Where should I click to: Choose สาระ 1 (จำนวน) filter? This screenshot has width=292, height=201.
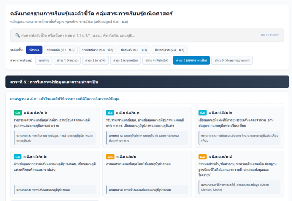(67, 60)
